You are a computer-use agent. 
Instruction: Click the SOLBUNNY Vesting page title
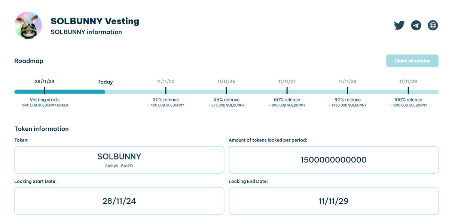95,21
